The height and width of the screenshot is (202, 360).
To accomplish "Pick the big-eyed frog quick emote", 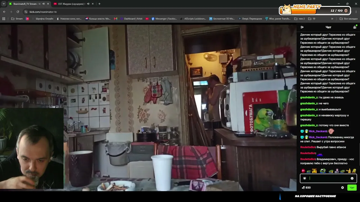I will [x=323, y=171].
